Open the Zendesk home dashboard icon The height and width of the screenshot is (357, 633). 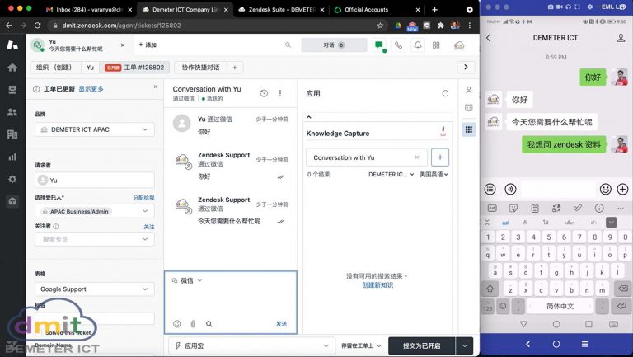[x=12, y=68]
